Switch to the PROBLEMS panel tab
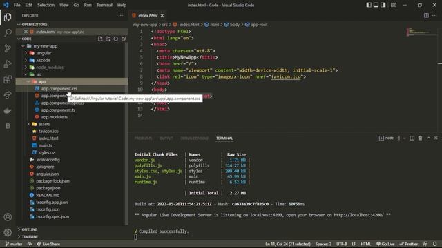Viewport: 442px width, 248px height. coord(143,138)
